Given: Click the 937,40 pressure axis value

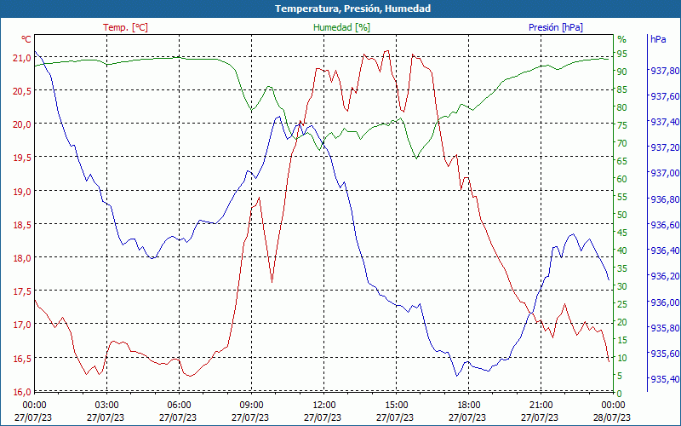Looking at the screenshot, I should click(664, 122).
